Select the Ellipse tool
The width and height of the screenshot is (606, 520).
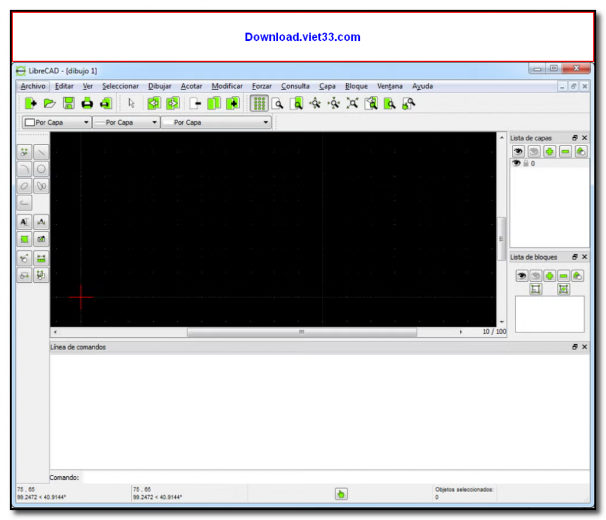(24, 186)
